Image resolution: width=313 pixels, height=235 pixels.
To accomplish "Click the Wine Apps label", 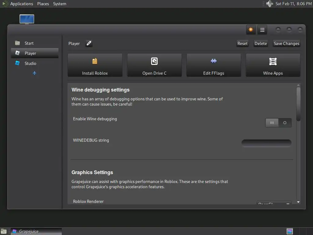I will tap(273, 73).
